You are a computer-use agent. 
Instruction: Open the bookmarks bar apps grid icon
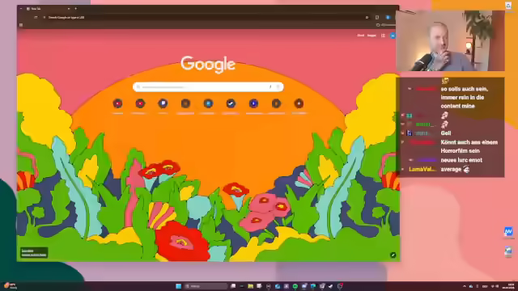(x=21, y=25)
